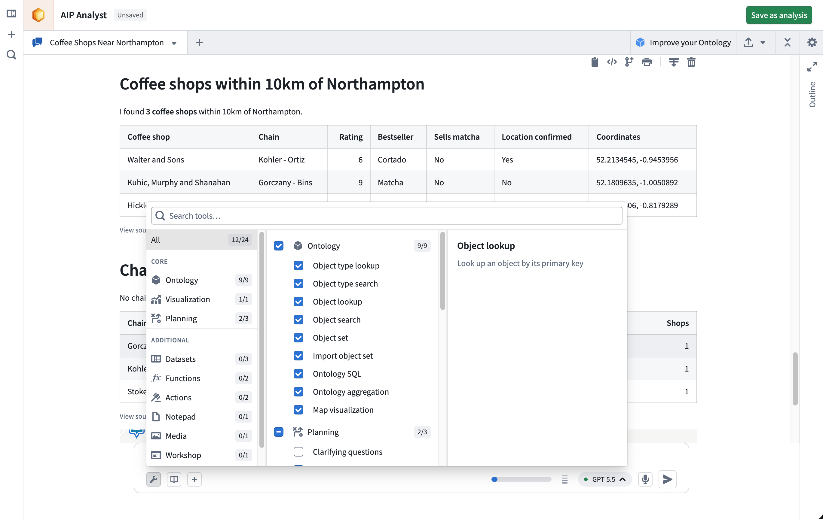This screenshot has width=823, height=519.
Task: Delete with the trash icon
Action: click(691, 62)
